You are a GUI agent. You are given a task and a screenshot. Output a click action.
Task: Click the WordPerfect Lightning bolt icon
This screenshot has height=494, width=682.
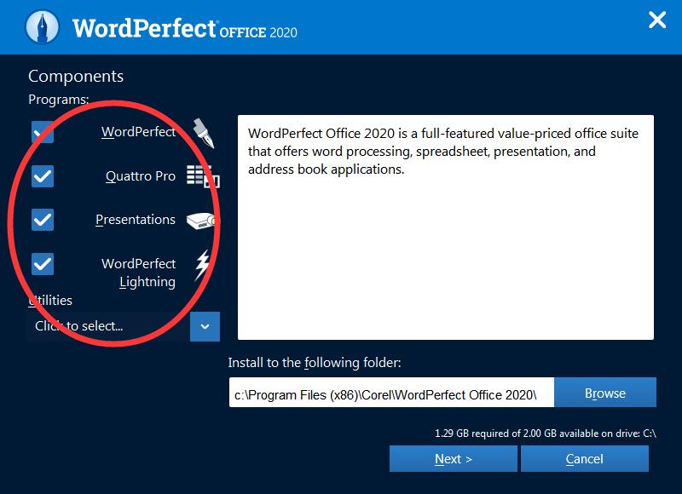pos(202,265)
